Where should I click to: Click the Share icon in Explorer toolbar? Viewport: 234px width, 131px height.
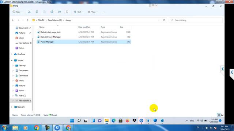click(59, 12)
